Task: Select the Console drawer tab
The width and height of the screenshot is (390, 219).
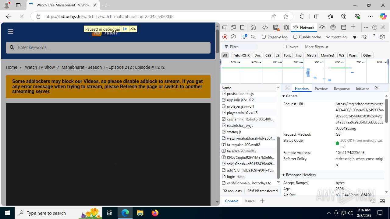Action: 232,201
